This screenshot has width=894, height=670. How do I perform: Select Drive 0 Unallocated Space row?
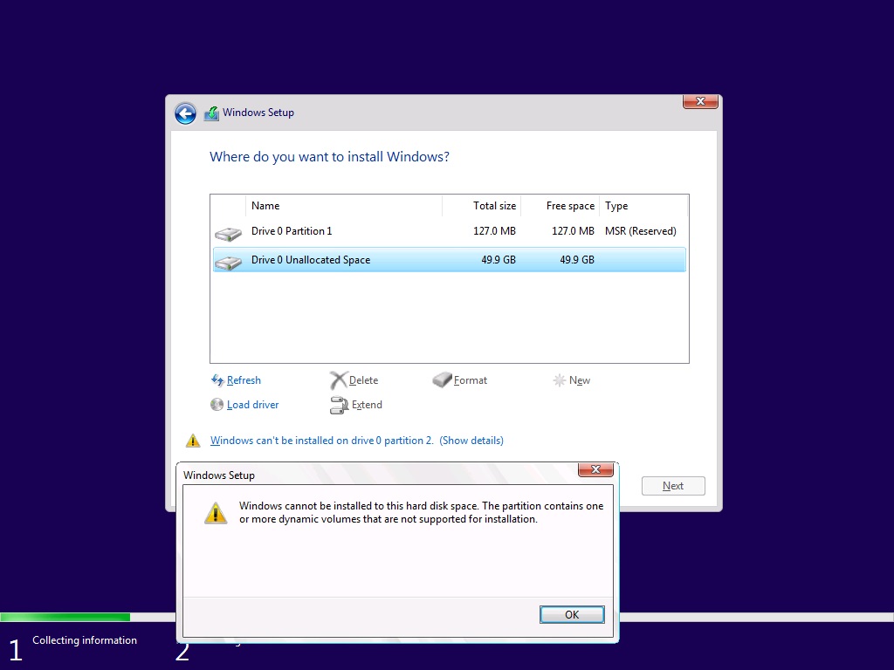pos(450,260)
